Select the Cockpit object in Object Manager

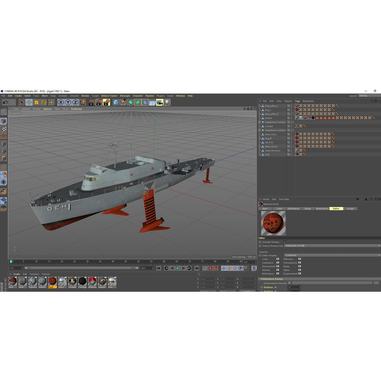269,126
